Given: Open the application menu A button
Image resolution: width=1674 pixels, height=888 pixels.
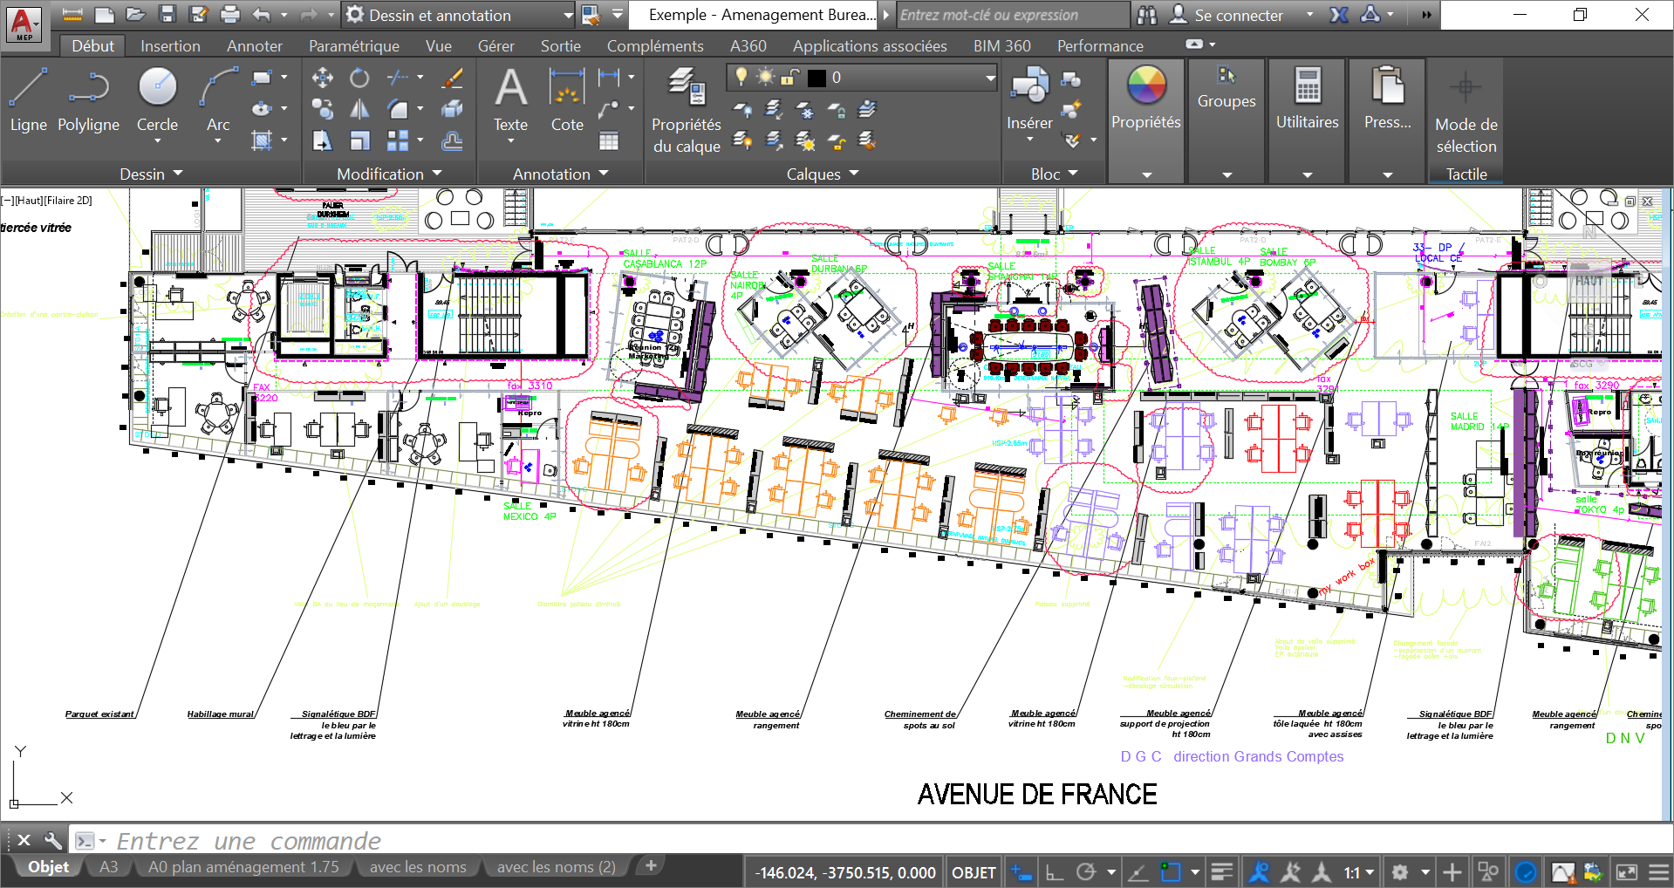Looking at the screenshot, I should (x=24, y=24).
